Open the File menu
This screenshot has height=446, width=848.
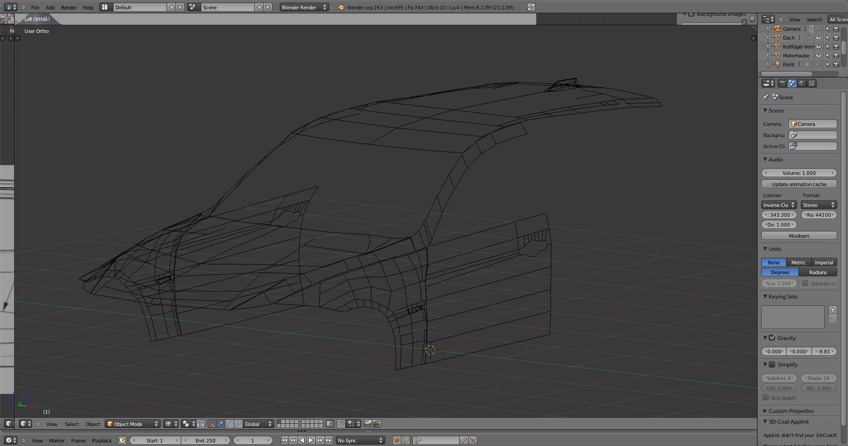(x=35, y=8)
